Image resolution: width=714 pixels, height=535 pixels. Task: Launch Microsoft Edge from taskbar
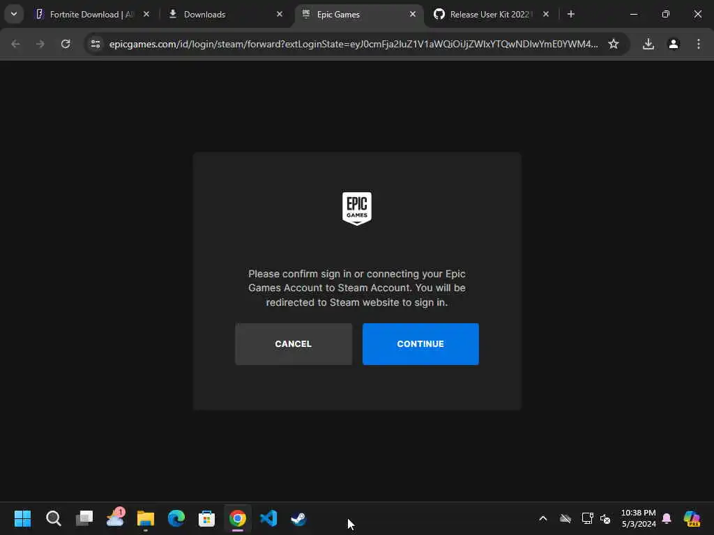(176, 518)
